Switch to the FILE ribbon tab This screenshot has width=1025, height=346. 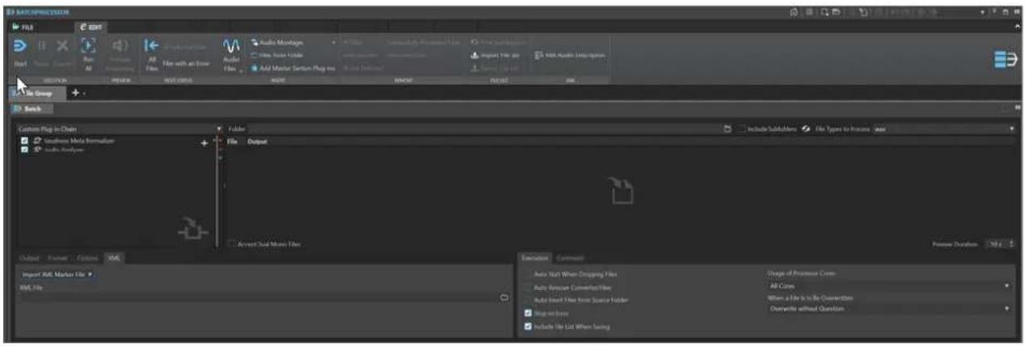click(22, 27)
